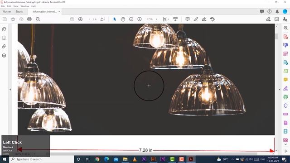The height and width of the screenshot is (163, 290).
Task: Click the scrolling mode icon
Action: point(175,19)
